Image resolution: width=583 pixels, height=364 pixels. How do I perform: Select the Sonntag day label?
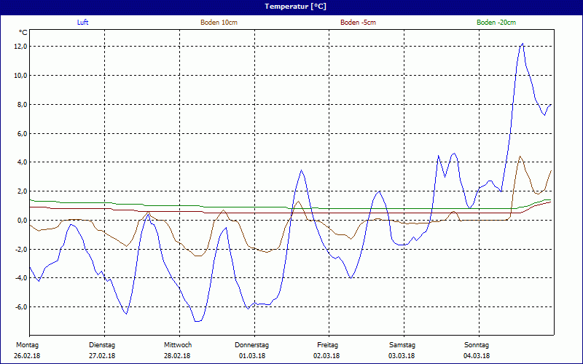click(477, 345)
